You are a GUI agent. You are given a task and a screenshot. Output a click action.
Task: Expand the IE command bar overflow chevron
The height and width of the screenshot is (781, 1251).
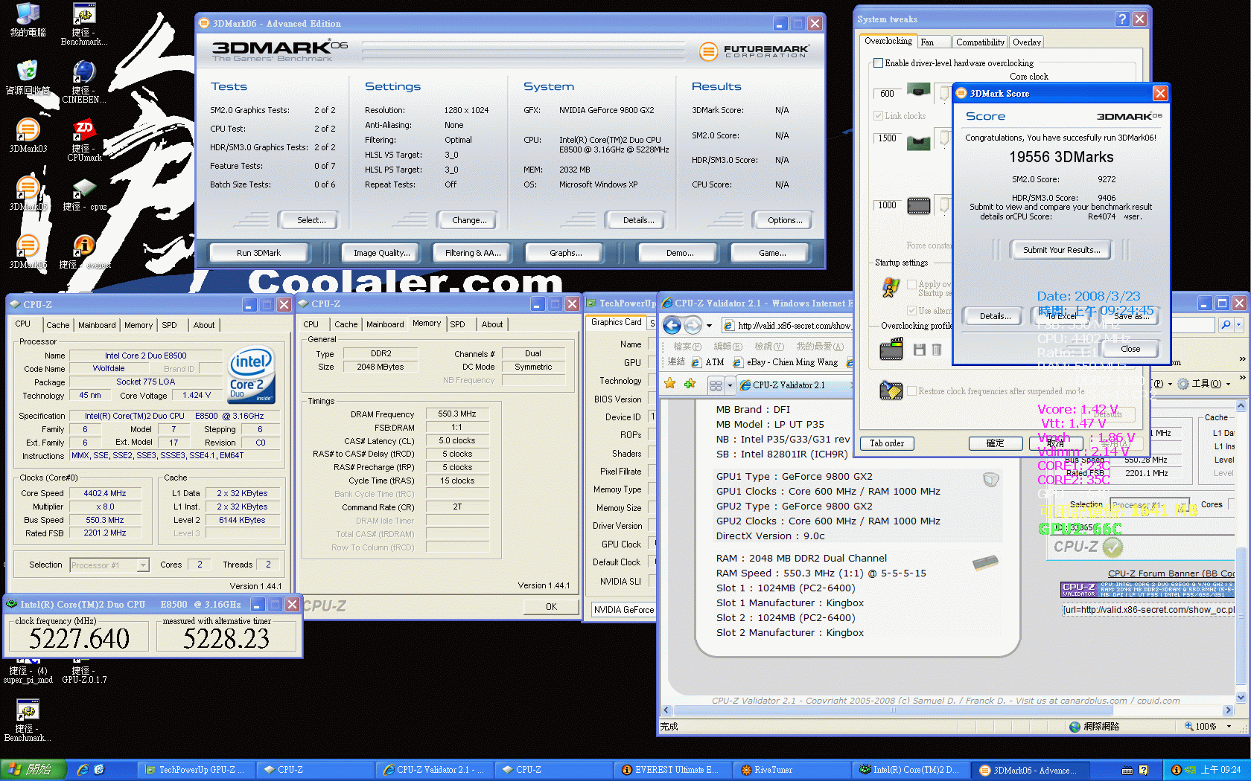point(1242,379)
